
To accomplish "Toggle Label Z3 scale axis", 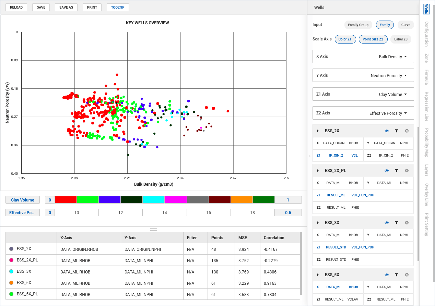I will click(401, 39).
